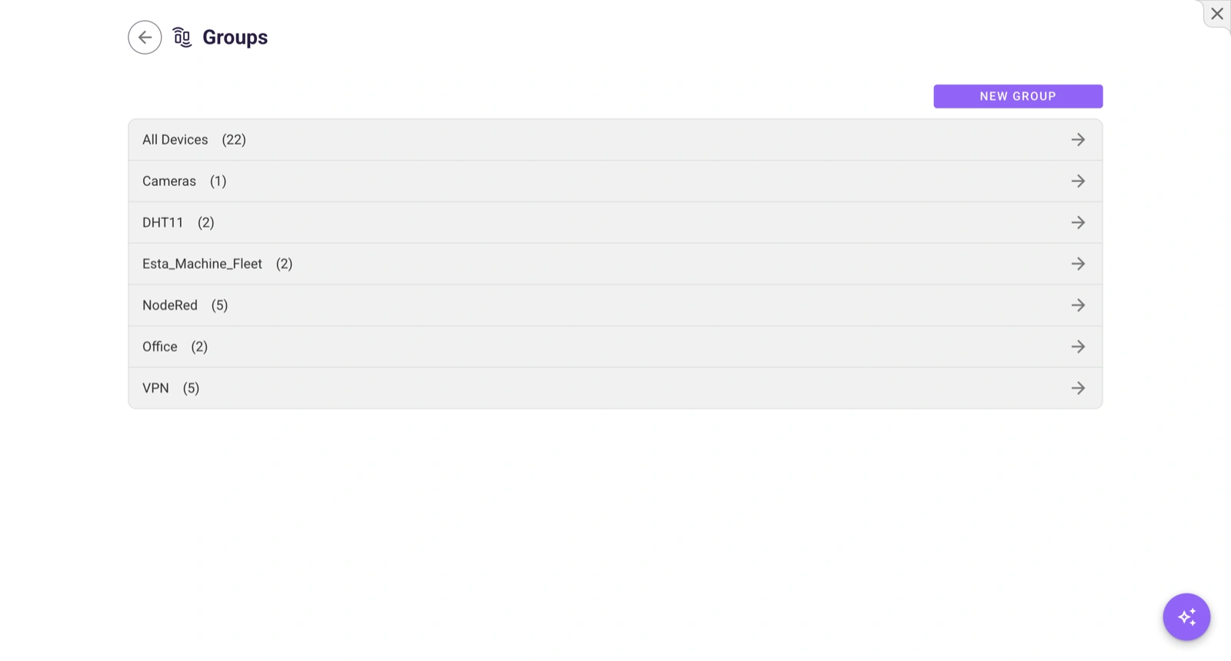
Task: Click the arrow on Office row
Action: [x=1078, y=347]
